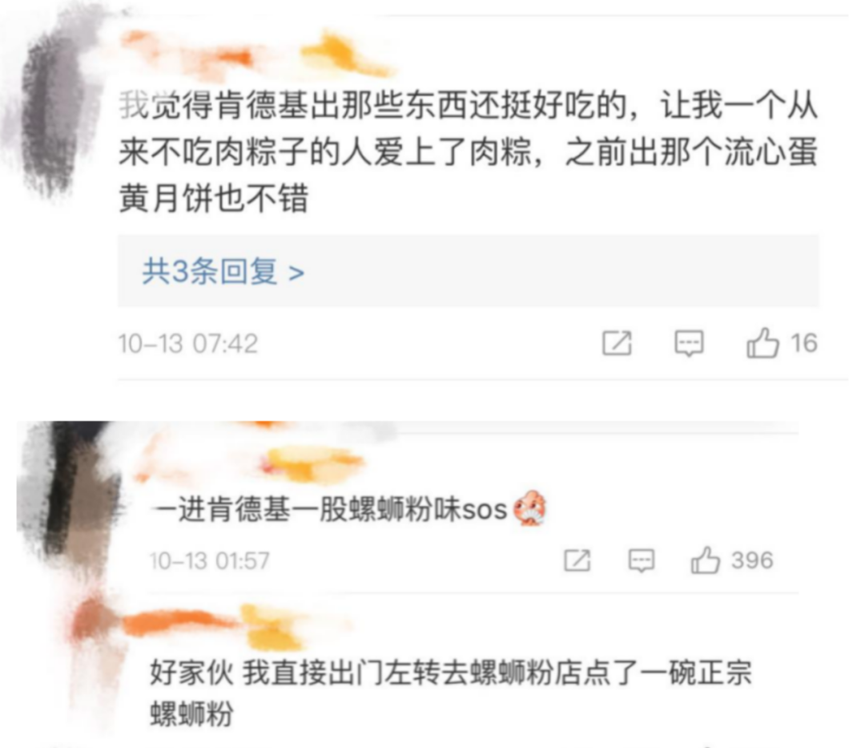Tap the 396 likes count
This screenshot has height=748, width=865.
tap(752, 560)
